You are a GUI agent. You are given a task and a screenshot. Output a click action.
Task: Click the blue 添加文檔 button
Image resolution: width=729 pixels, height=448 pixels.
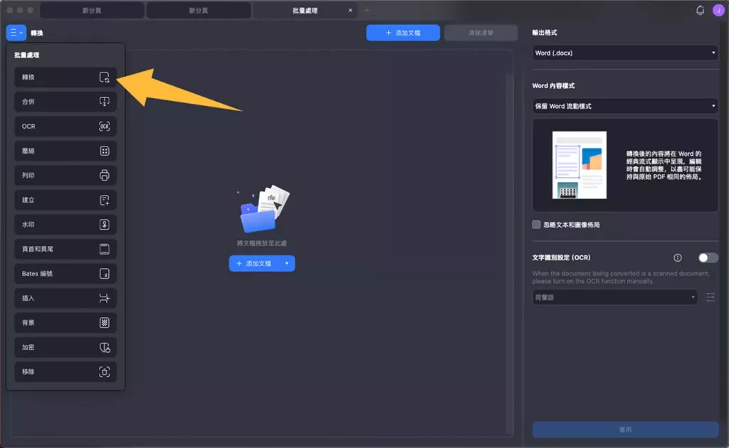tap(402, 32)
